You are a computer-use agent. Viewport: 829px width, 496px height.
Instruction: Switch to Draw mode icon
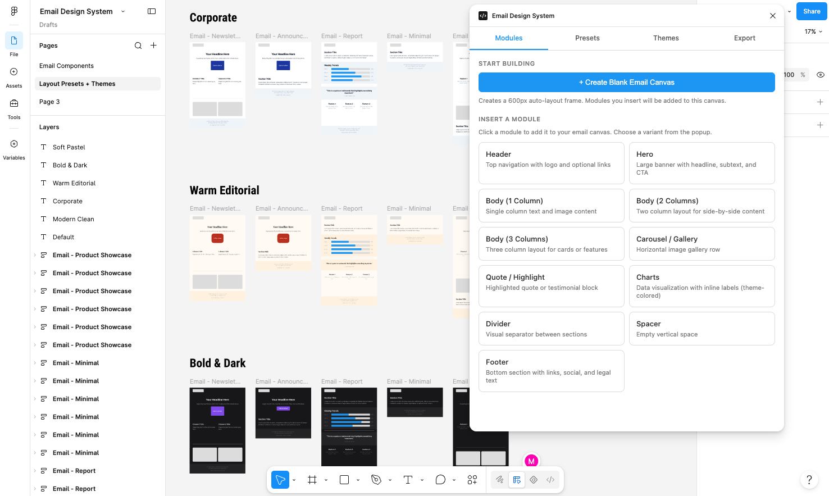click(x=499, y=480)
